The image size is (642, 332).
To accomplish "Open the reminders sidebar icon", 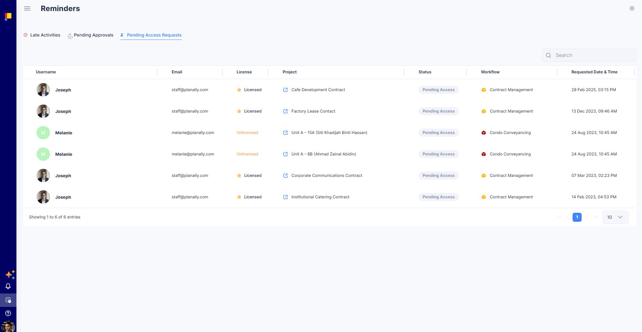I will [8, 300].
